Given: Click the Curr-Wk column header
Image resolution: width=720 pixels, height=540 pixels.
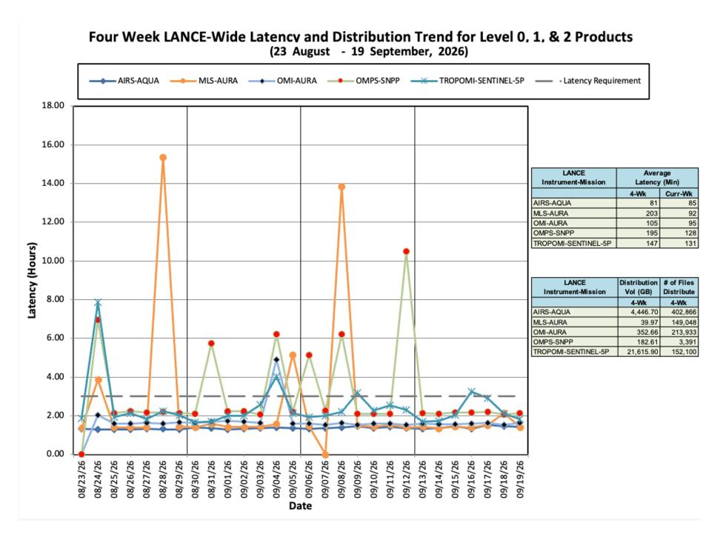Looking at the screenshot, I should coord(679,193).
